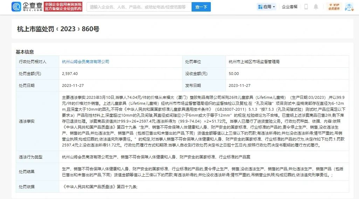
Task: Click the VIP 会员服务 badge
Action: [x=334, y=7]
